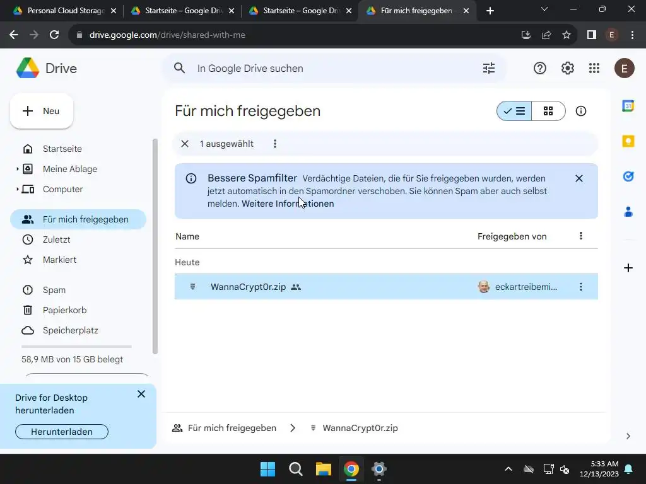Switch to grid layout view
Screen dimensions: 646x484
(x=548, y=111)
